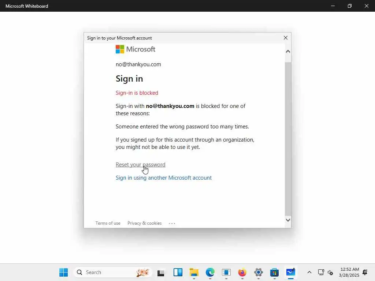The width and height of the screenshot is (375, 281).
Task: Open Settings gear icon on taskbar
Action: point(259,272)
